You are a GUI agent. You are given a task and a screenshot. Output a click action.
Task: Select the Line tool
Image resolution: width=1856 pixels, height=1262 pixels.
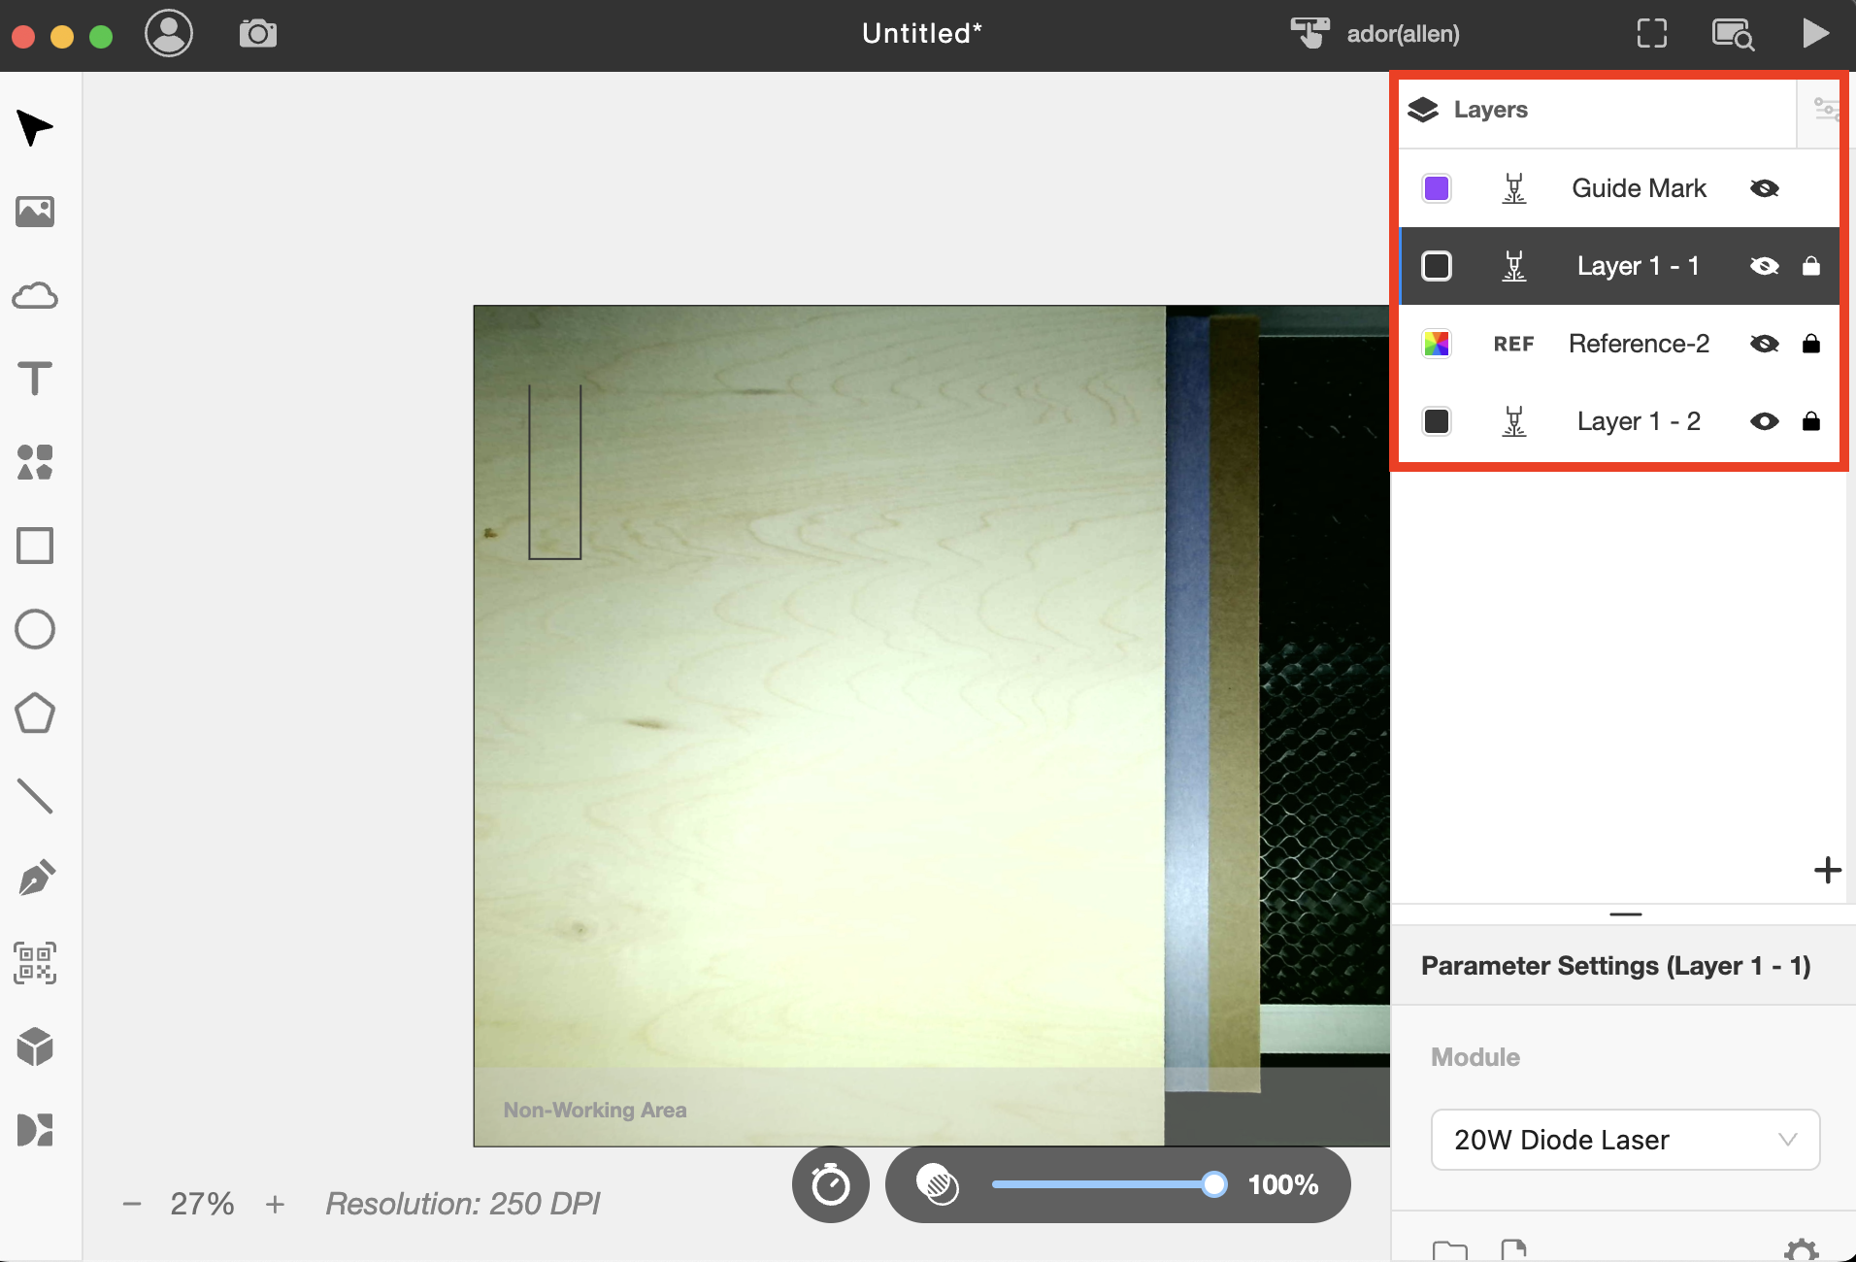(35, 796)
